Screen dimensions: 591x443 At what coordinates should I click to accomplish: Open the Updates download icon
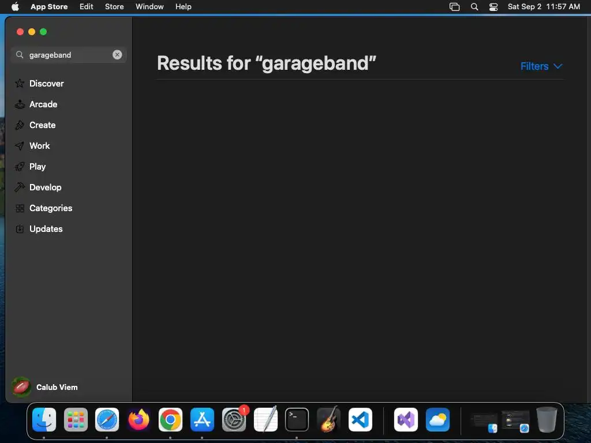click(20, 228)
